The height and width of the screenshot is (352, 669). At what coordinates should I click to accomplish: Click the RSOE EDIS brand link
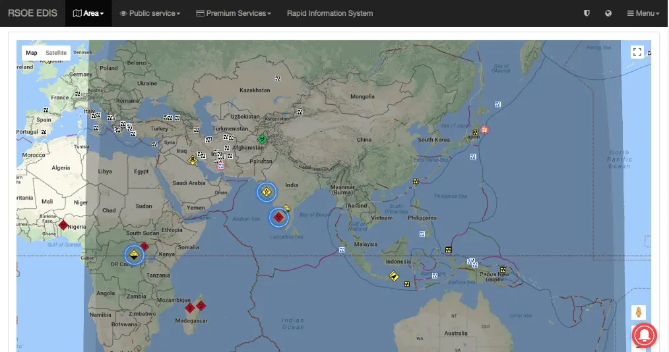coord(32,13)
